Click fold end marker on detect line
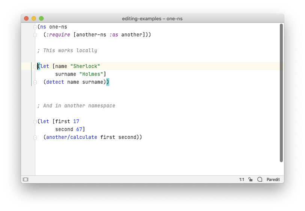 (35, 82)
